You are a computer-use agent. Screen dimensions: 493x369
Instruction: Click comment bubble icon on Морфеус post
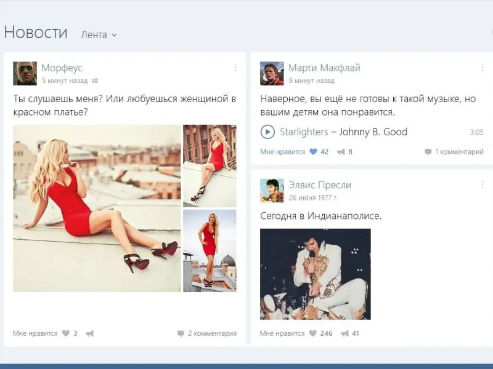[181, 333]
